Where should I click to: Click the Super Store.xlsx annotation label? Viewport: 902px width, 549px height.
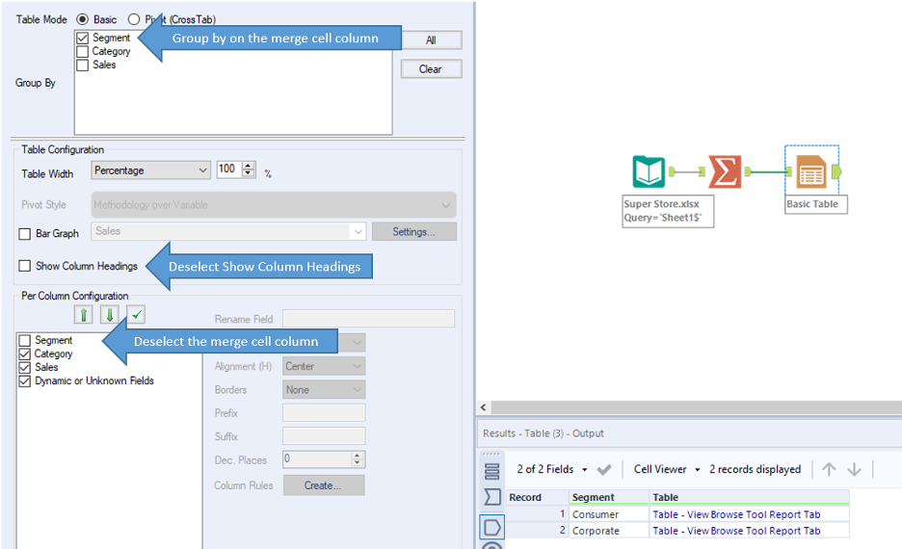point(668,211)
